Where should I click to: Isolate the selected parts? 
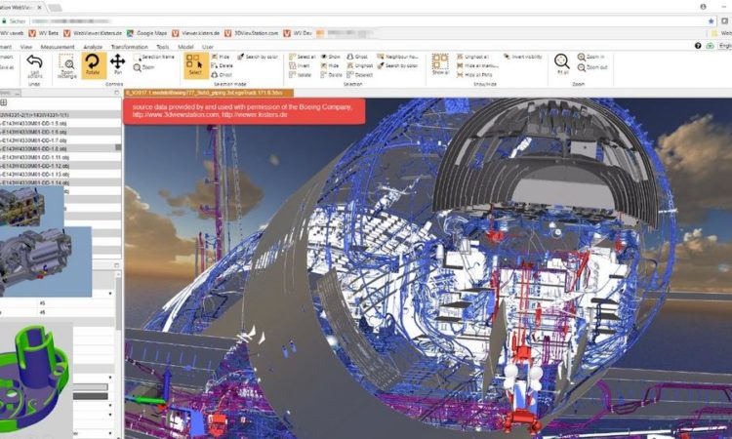[x=301, y=75]
